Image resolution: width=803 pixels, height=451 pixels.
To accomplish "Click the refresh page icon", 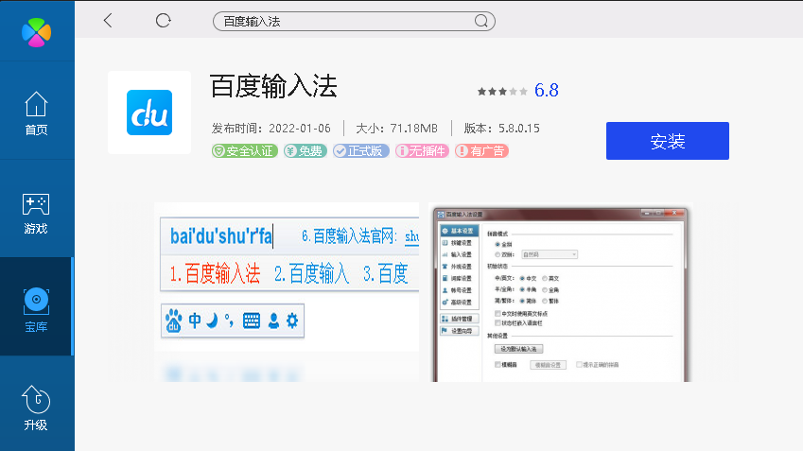I will pyautogui.click(x=164, y=20).
